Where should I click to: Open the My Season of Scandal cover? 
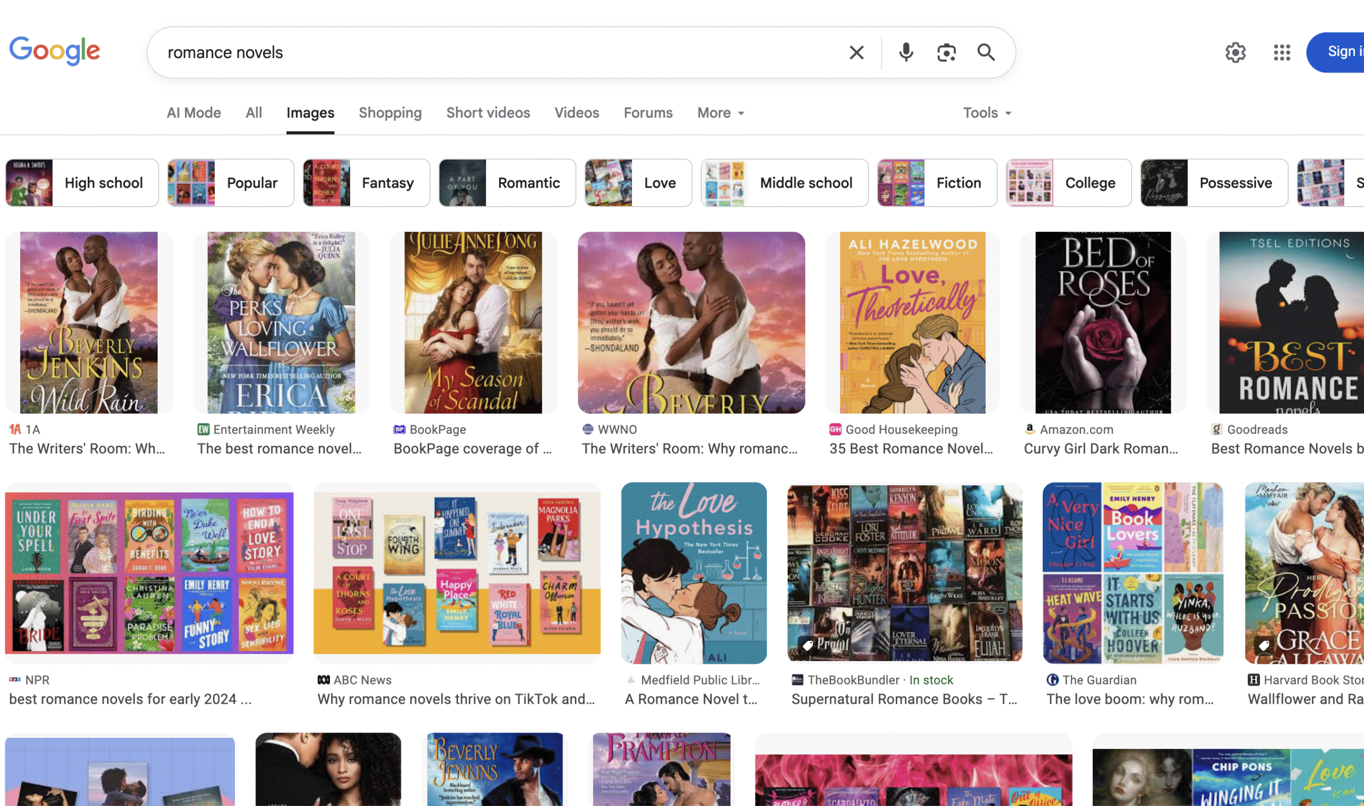[x=473, y=323]
